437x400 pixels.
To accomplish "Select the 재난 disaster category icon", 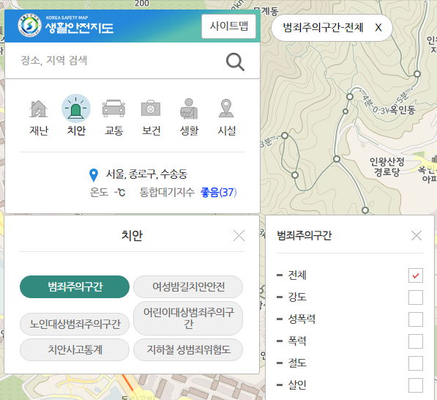I will (39, 109).
